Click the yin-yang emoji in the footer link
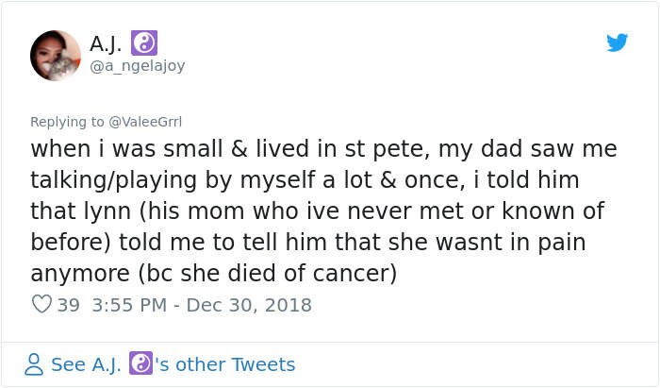Screen dimensions: 660x388 tap(141, 364)
